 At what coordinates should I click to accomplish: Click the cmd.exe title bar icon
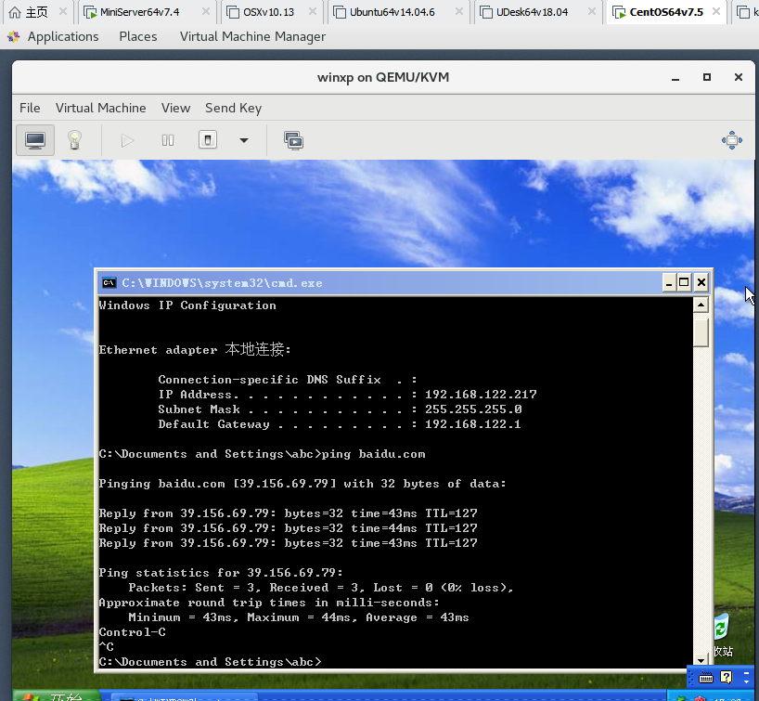coord(109,283)
